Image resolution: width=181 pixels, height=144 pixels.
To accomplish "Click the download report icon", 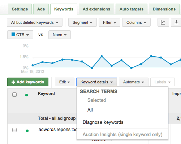I will [x=176, y=22].
